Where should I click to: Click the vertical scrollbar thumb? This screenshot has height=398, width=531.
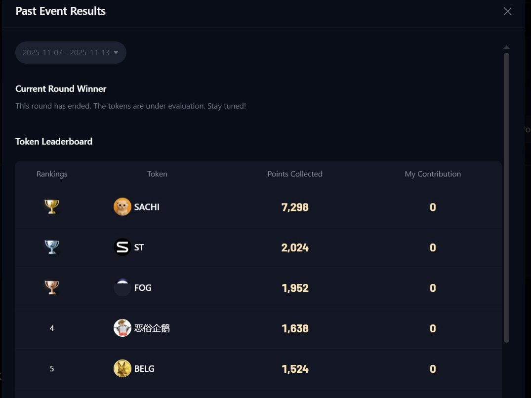506,198
